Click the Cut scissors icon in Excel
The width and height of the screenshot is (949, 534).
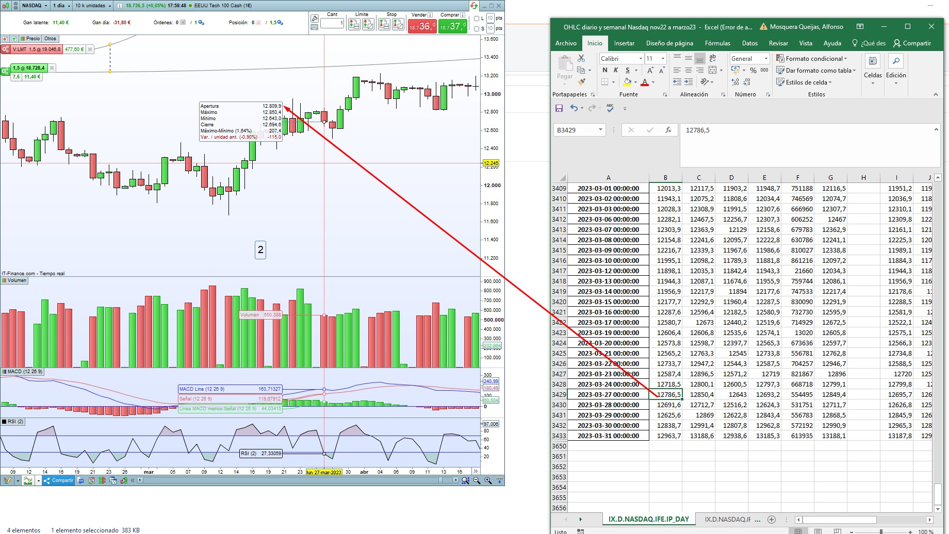point(581,58)
